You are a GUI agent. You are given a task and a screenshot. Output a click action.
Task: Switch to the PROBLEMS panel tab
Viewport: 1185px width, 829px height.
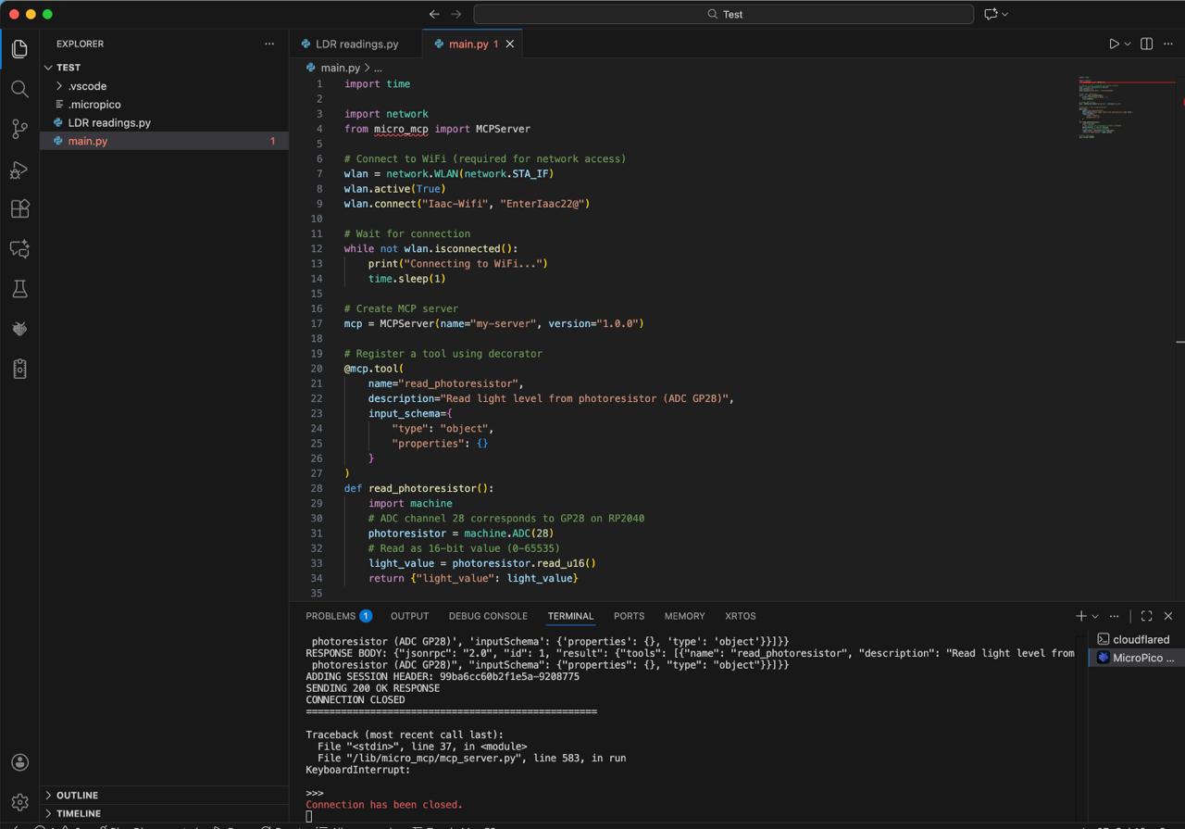point(331,616)
